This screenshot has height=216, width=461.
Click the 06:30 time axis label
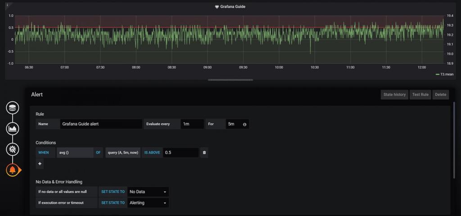coord(29,67)
